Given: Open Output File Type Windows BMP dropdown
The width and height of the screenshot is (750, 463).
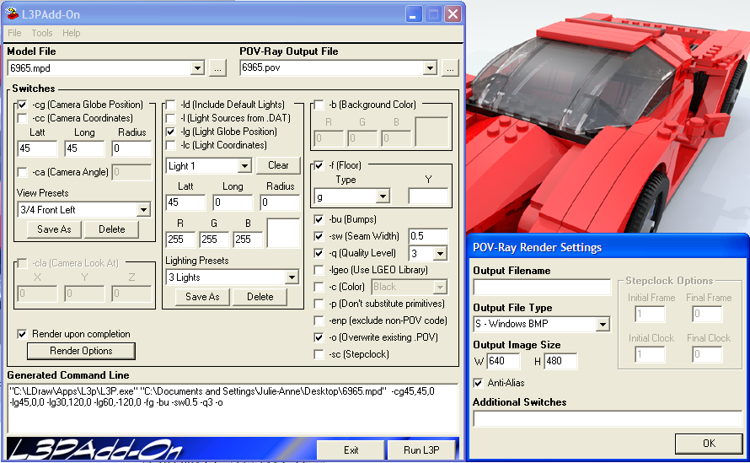Looking at the screenshot, I should pos(603,324).
